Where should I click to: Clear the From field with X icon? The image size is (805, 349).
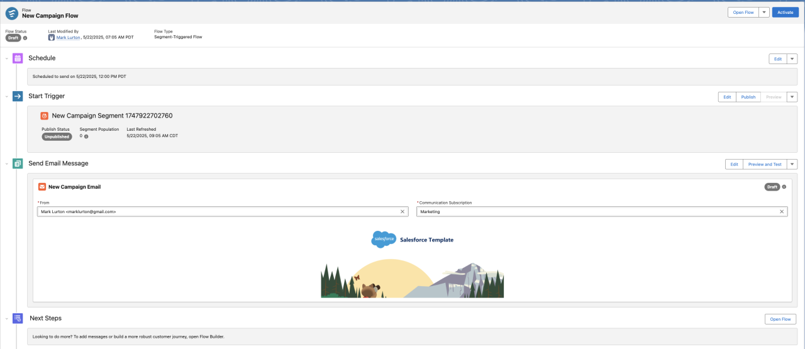(x=402, y=212)
